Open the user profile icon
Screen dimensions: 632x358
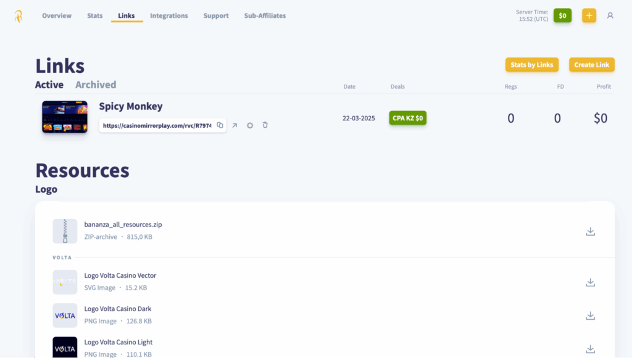610,15
